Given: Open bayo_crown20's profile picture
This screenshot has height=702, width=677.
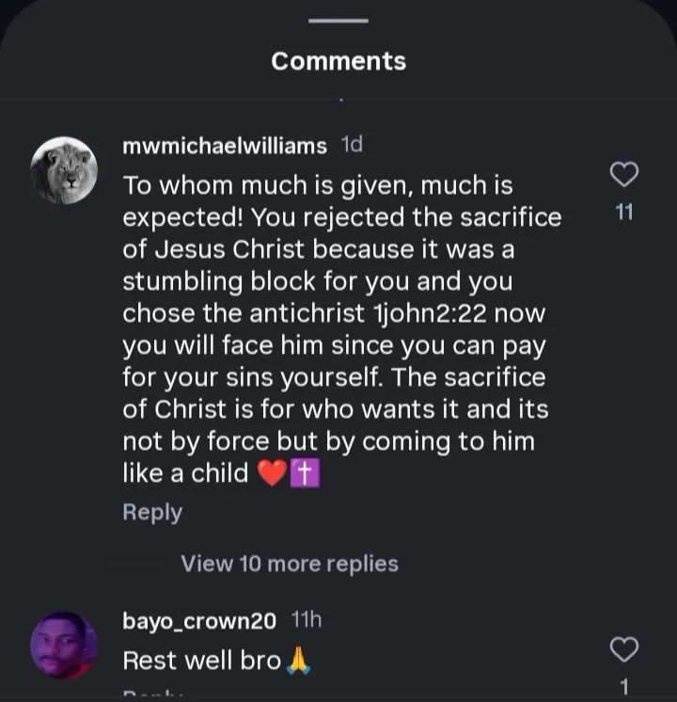Looking at the screenshot, I should [64, 646].
